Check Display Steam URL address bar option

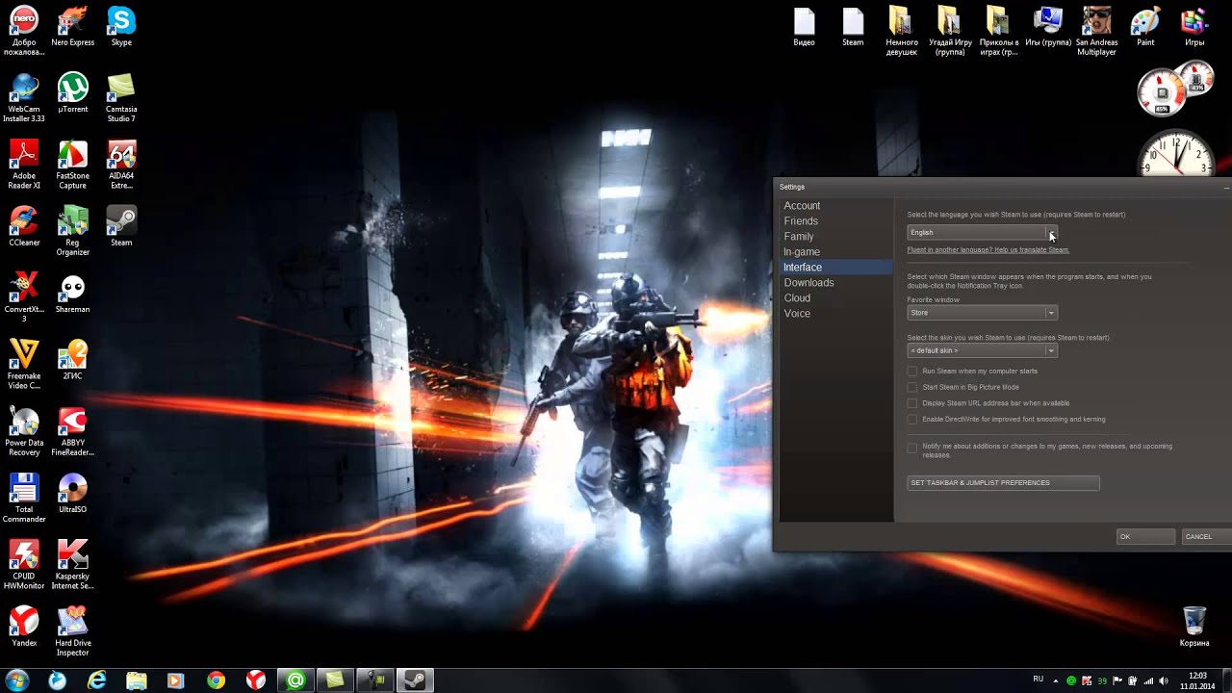point(912,403)
